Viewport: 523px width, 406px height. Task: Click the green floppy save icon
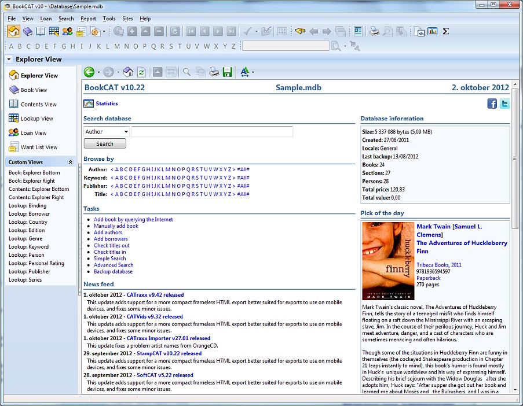click(228, 72)
